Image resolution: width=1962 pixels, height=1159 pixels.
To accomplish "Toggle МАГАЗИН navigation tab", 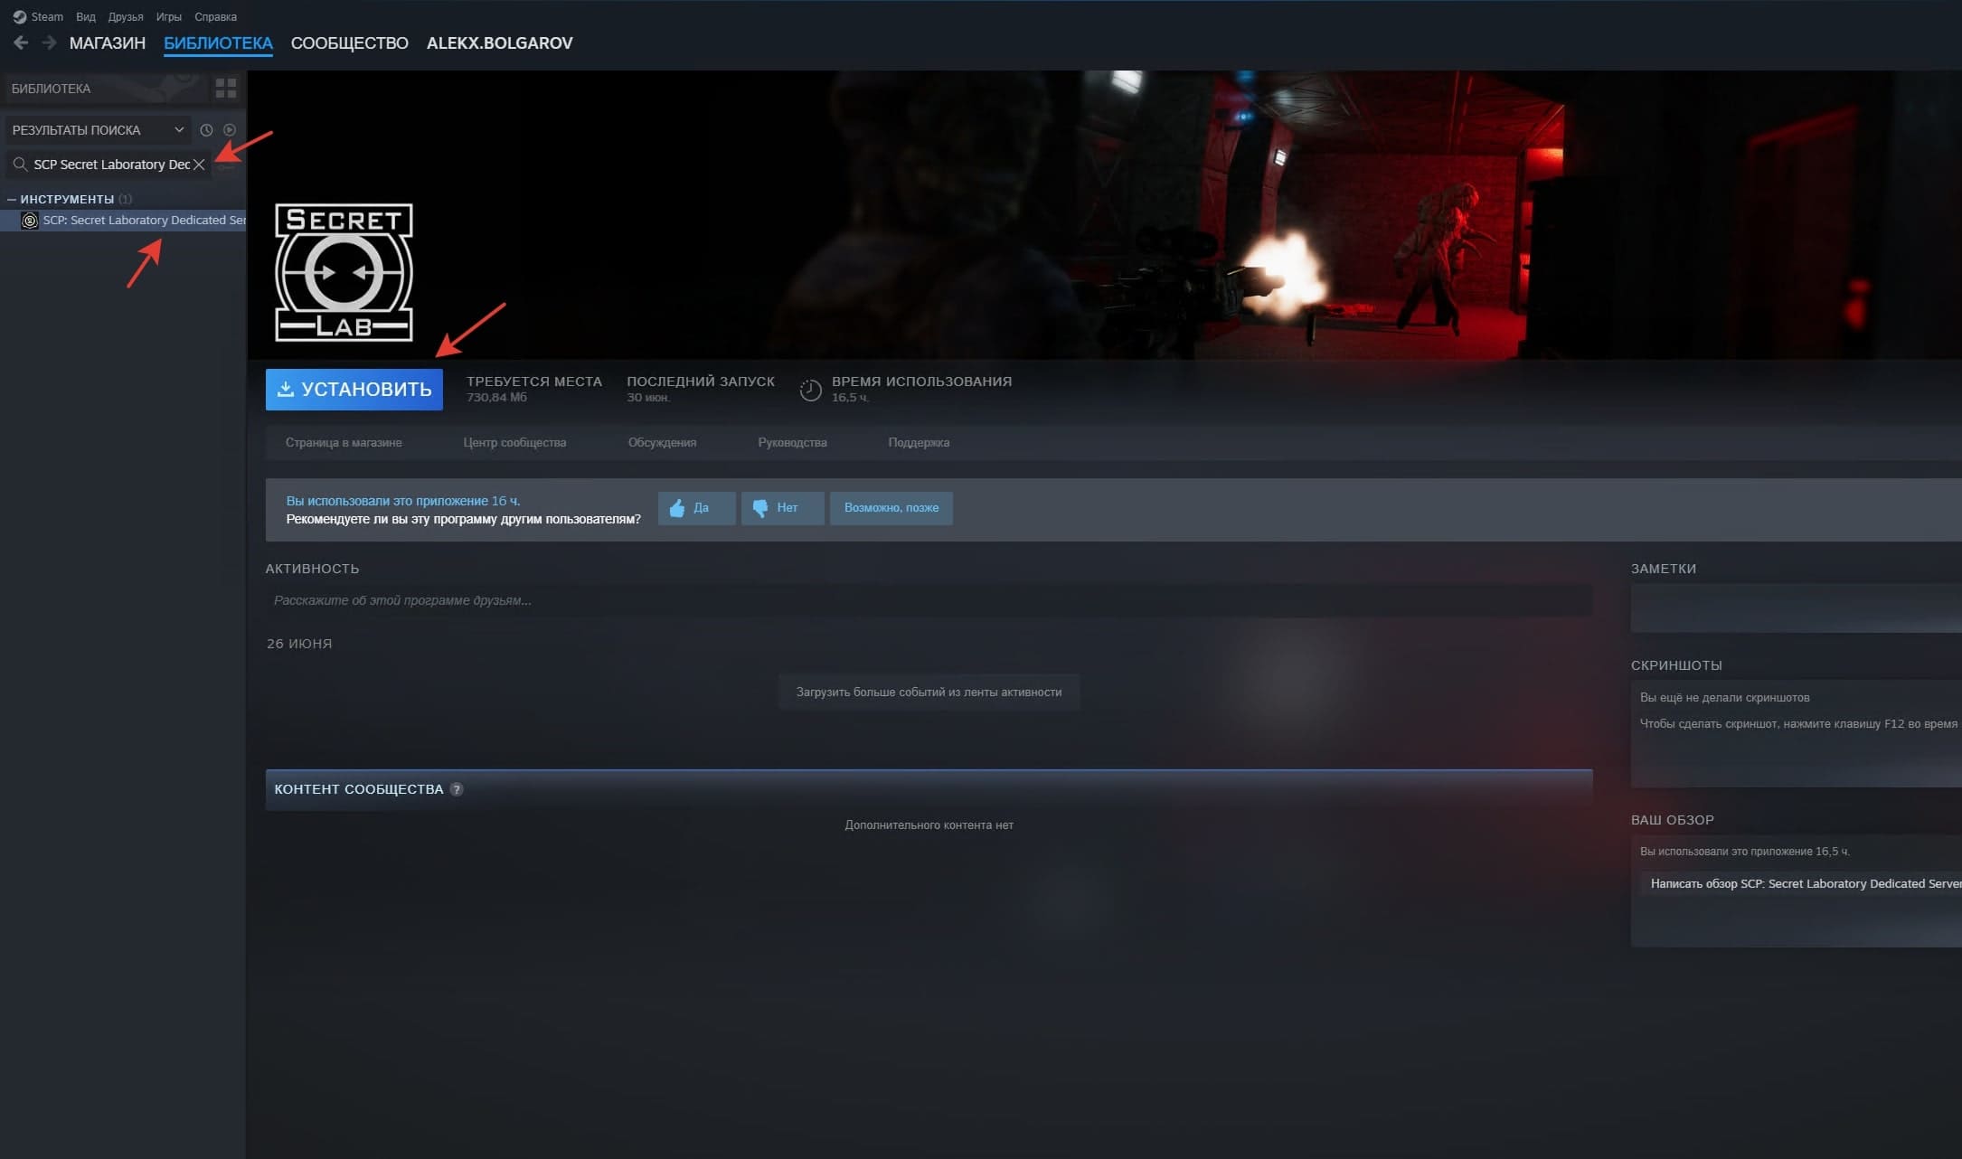I will point(108,42).
